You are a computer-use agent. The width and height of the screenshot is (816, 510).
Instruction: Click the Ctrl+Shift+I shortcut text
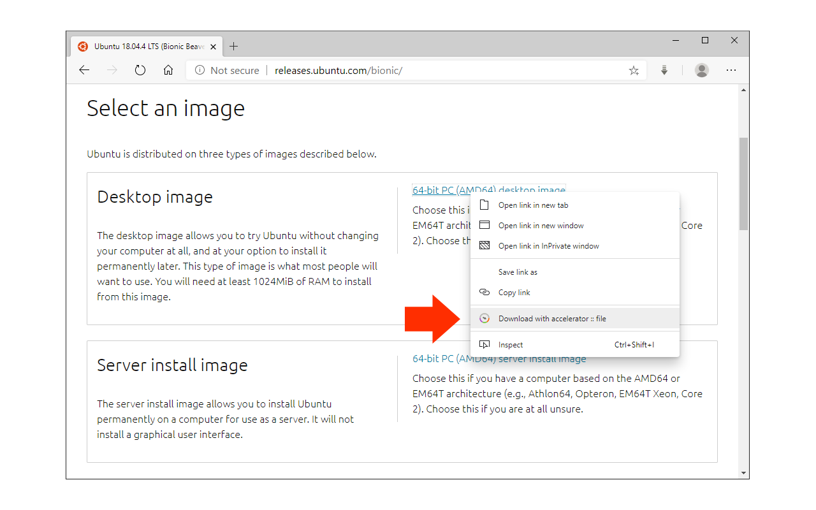pyautogui.click(x=634, y=345)
